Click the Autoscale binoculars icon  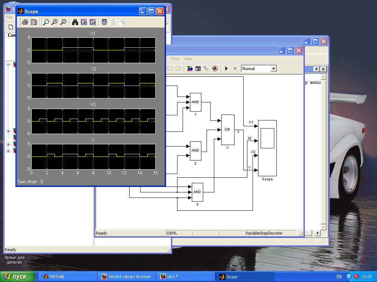[x=75, y=22]
